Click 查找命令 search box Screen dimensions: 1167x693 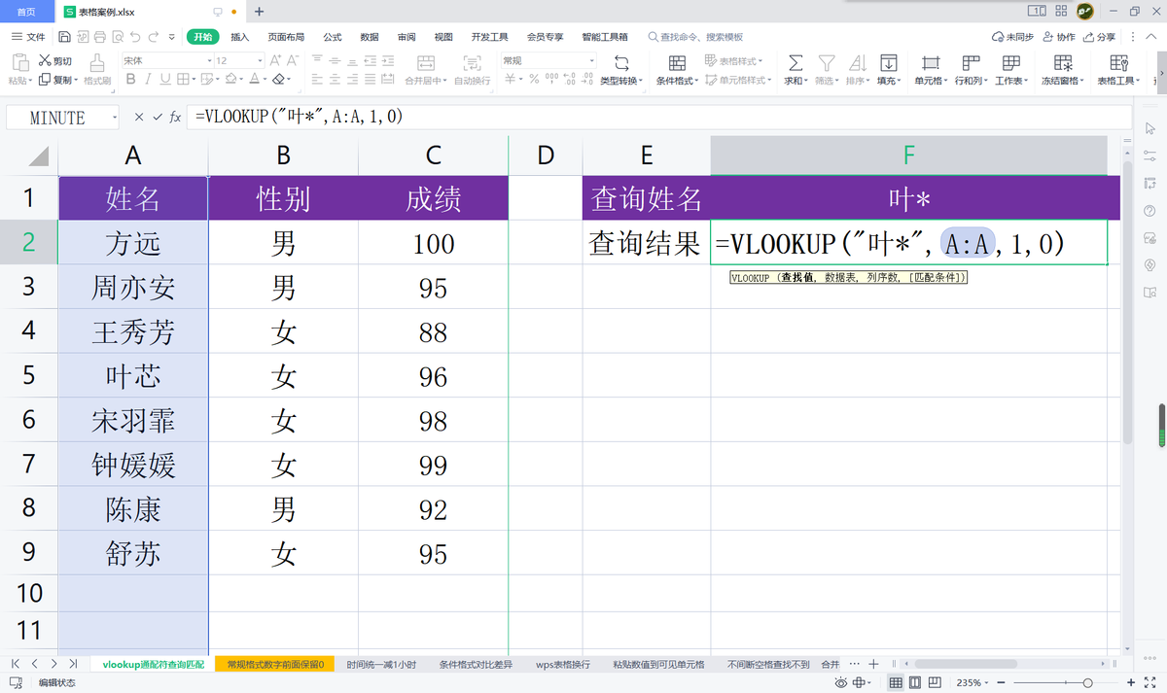[694, 37]
